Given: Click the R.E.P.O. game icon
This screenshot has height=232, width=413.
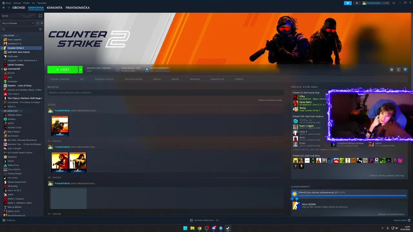Looking at the screenshot, I should tap(5, 73).
